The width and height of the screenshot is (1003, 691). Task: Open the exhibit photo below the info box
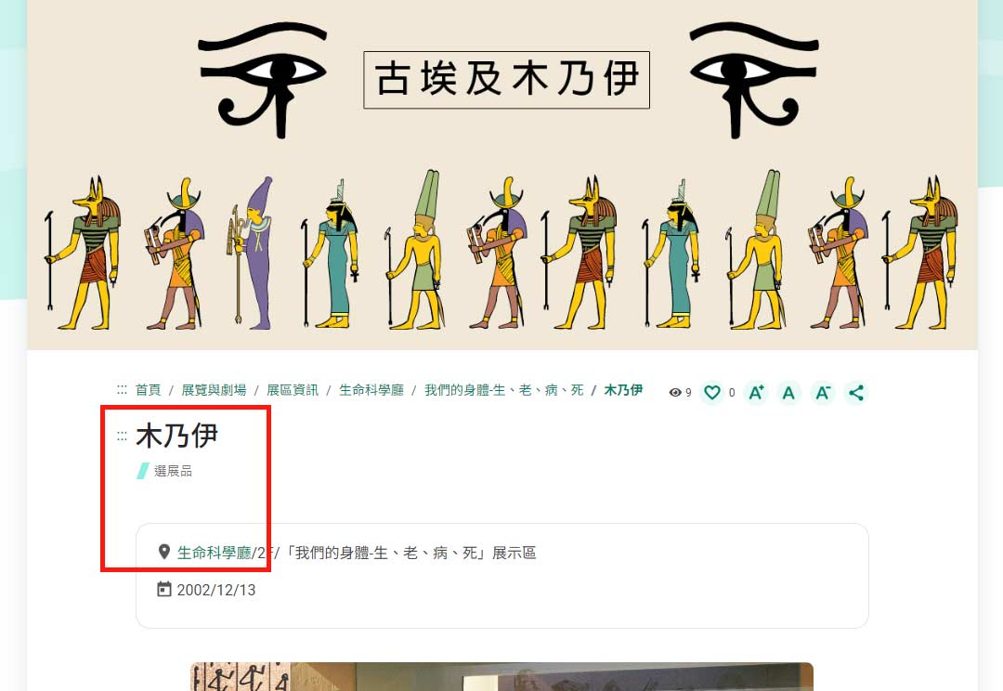502,676
